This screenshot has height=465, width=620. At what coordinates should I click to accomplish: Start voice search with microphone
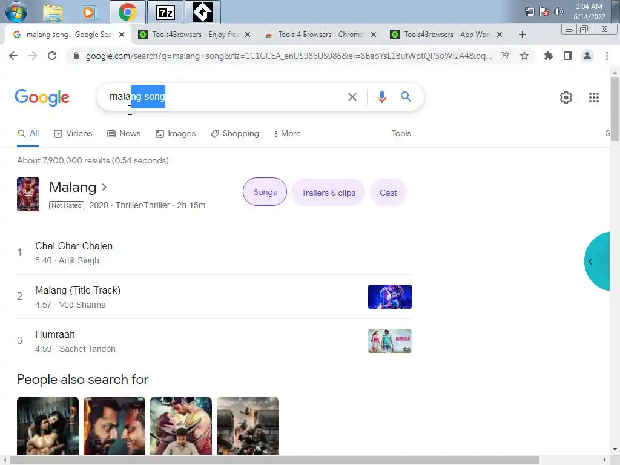(x=381, y=97)
